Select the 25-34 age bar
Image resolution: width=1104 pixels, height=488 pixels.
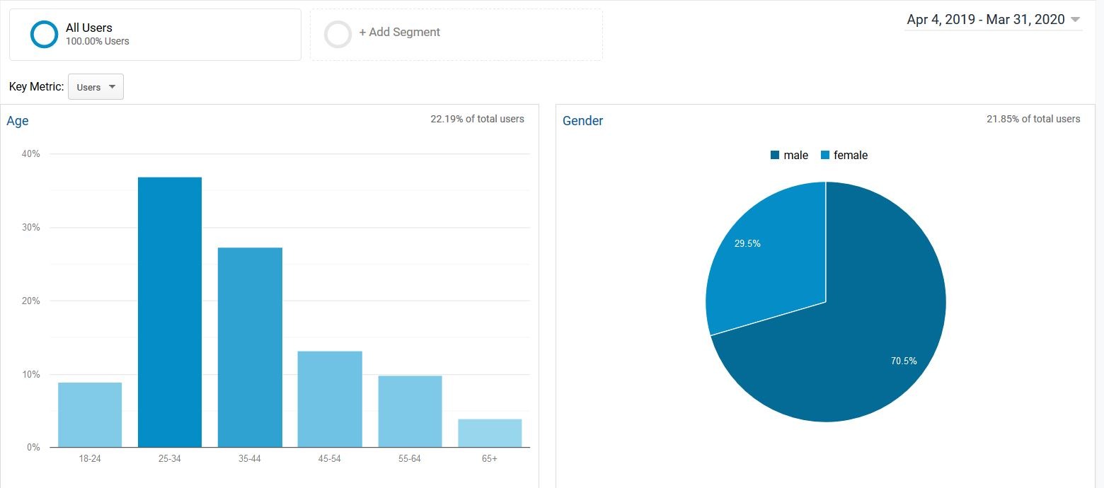pos(170,311)
